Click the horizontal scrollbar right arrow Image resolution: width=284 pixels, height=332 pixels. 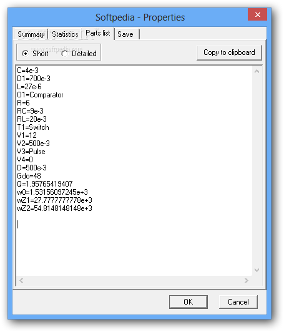tap(247, 281)
